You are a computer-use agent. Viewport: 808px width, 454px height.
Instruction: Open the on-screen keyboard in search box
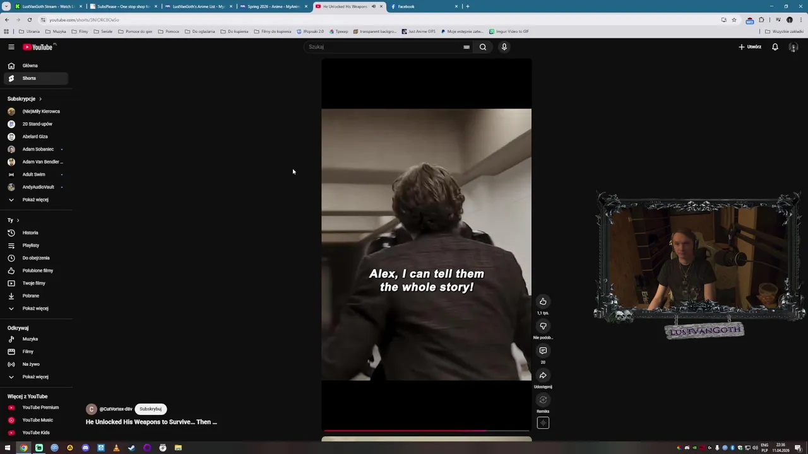click(x=466, y=47)
